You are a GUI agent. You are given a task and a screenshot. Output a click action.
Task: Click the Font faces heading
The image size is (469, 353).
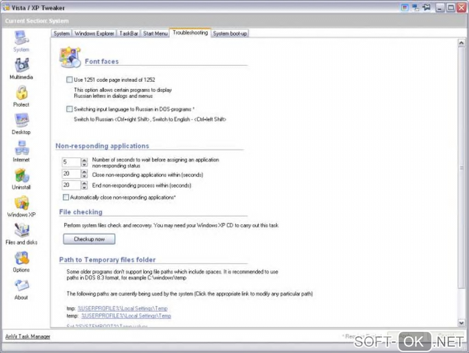[x=102, y=61]
